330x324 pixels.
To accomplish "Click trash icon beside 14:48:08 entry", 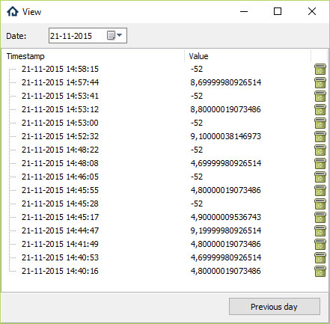I will click(x=320, y=164).
